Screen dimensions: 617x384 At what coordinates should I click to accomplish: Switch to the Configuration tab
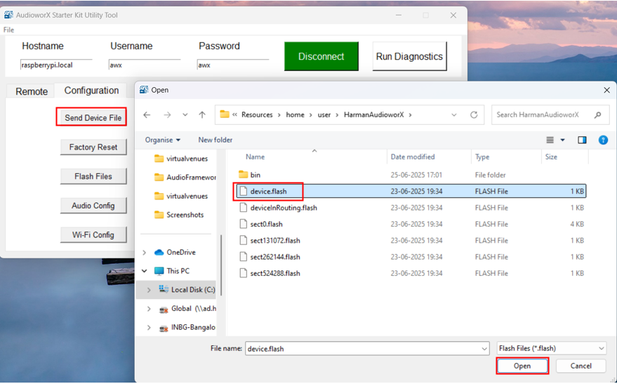point(91,91)
